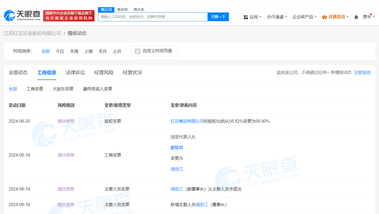Screen dimensions: 379x214
Task: Switch to the 法律诉讼 tab
Action: pyautogui.click(x=75, y=72)
